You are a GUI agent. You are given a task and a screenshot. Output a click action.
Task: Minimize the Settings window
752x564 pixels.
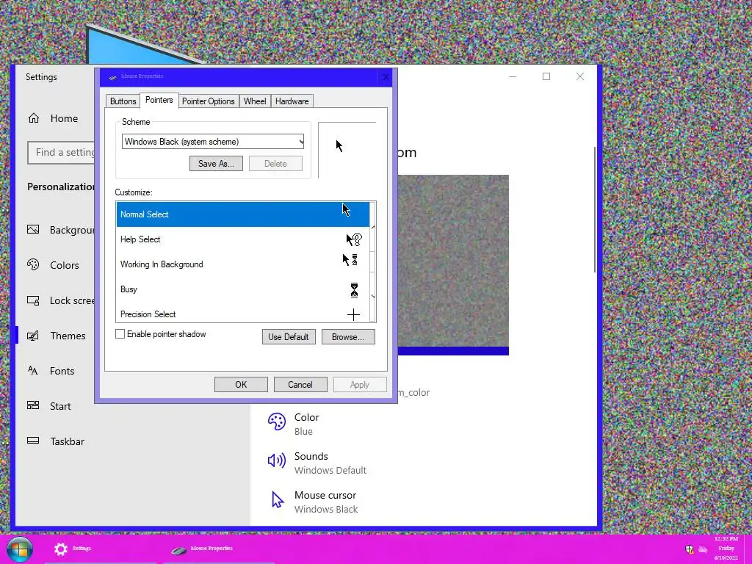(512, 76)
